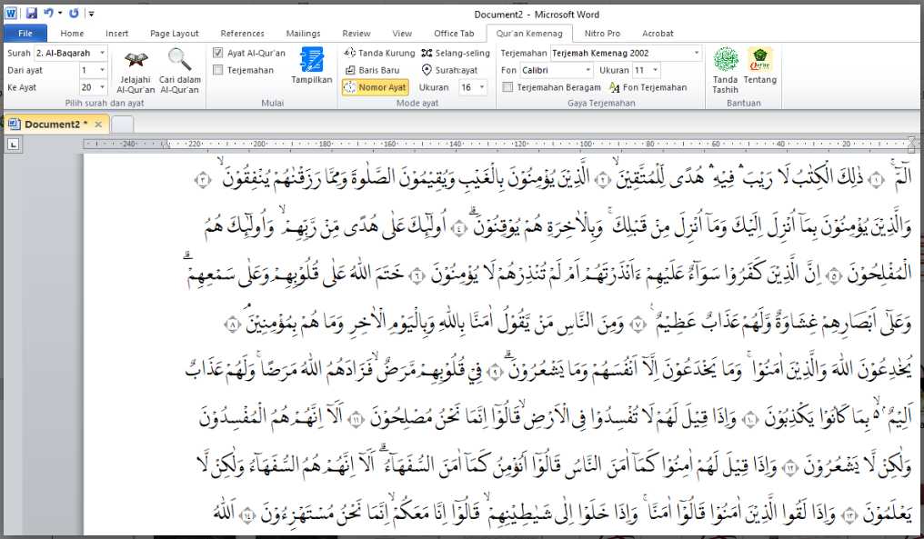
Task: Toggle Surah:ayat option
Action: click(x=449, y=70)
